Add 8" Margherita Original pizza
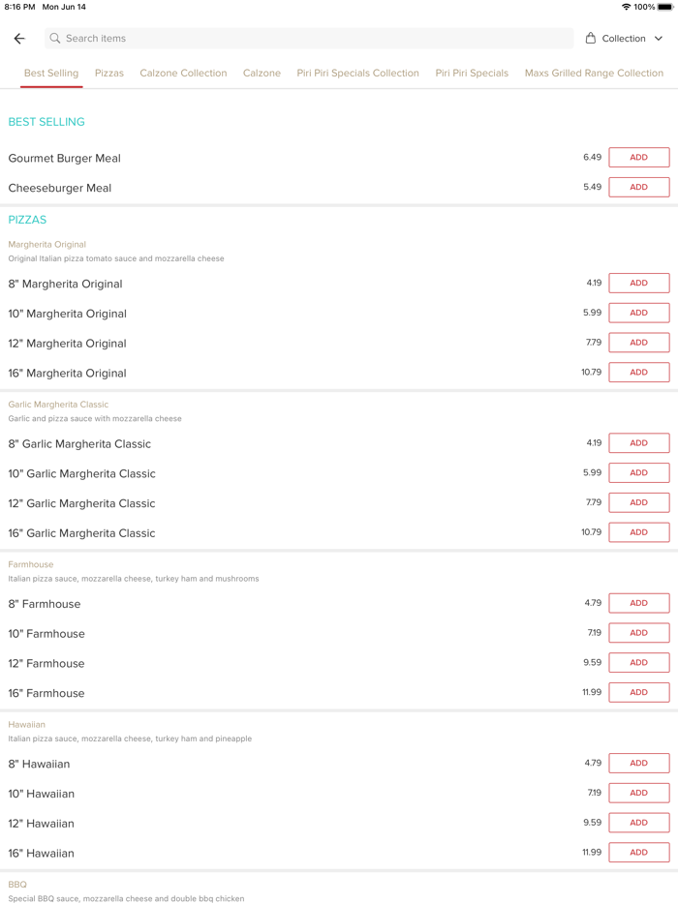Image resolution: width=678 pixels, height=904 pixels. (638, 284)
